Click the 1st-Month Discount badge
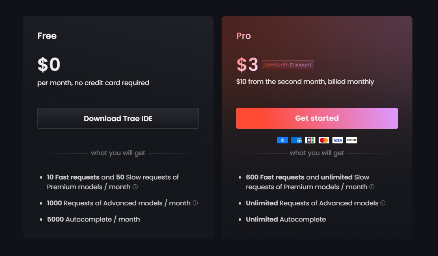This screenshot has width=438, height=256. [288, 65]
